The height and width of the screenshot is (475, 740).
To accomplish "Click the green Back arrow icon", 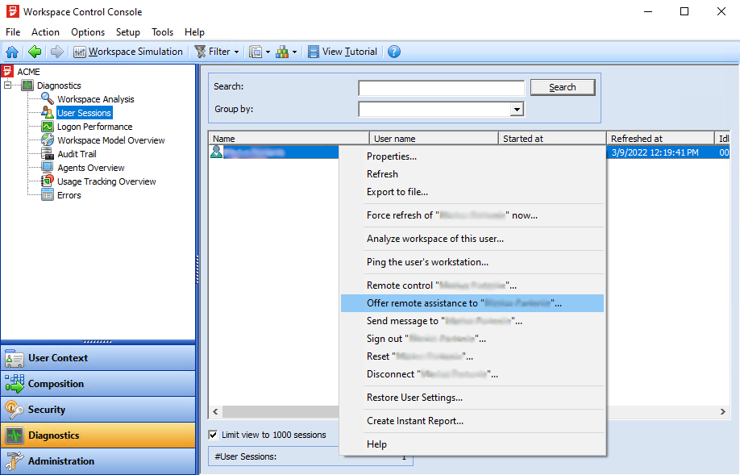I will point(35,52).
